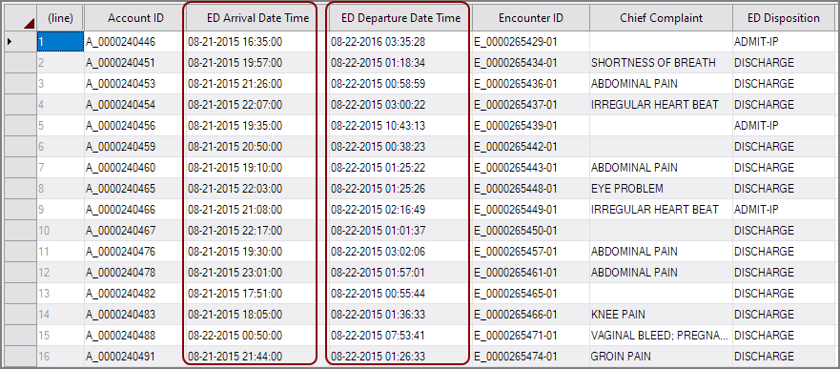
Task: Click the ED Arrival Date Time header
Action: [257, 18]
